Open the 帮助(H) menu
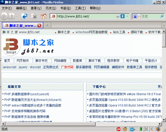 [x=95, y=8]
